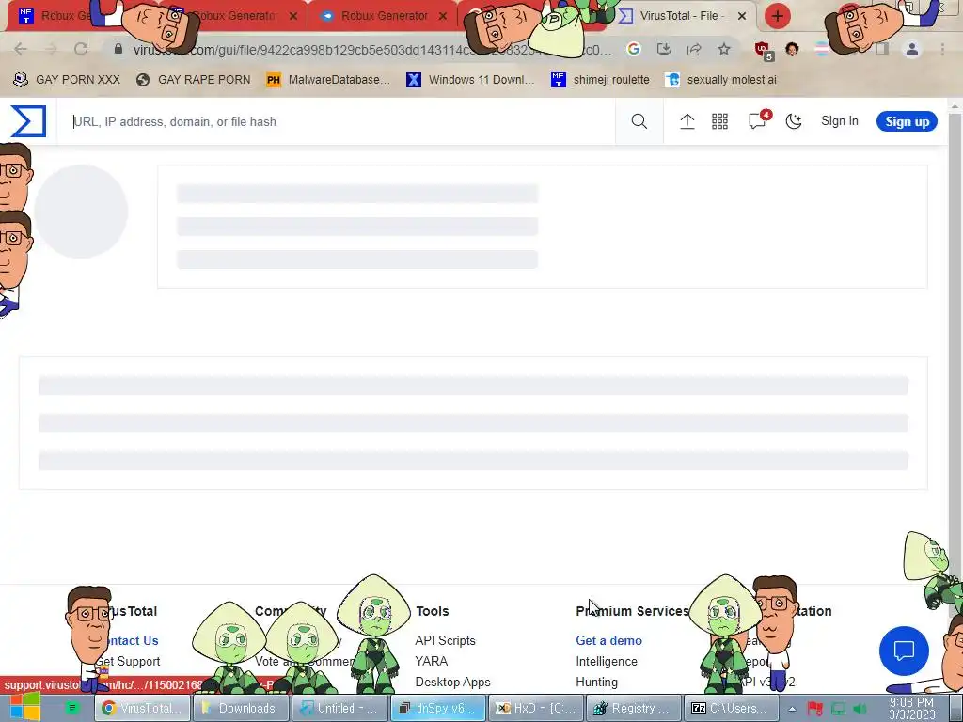Click the Sign up button
The height and width of the screenshot is (722, 963).
907,121
